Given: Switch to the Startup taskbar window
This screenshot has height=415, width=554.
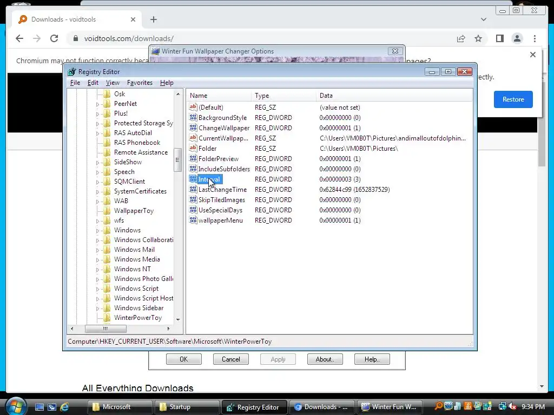Looking at the screenshot, I should click(x=187, y=407).
